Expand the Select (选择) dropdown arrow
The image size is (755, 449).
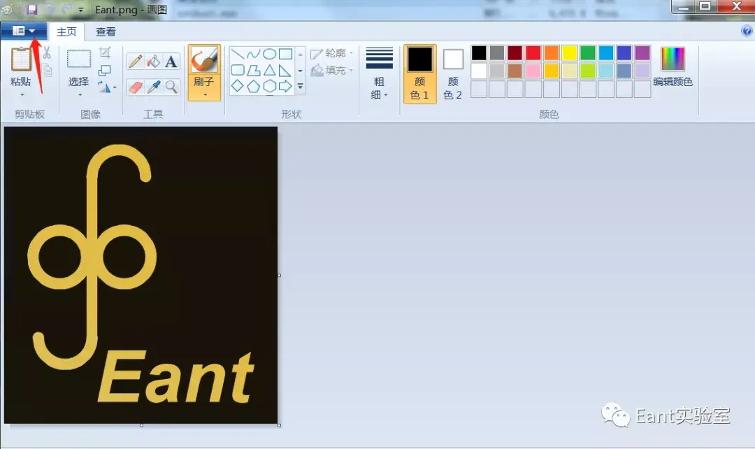[x=80, y=95]
